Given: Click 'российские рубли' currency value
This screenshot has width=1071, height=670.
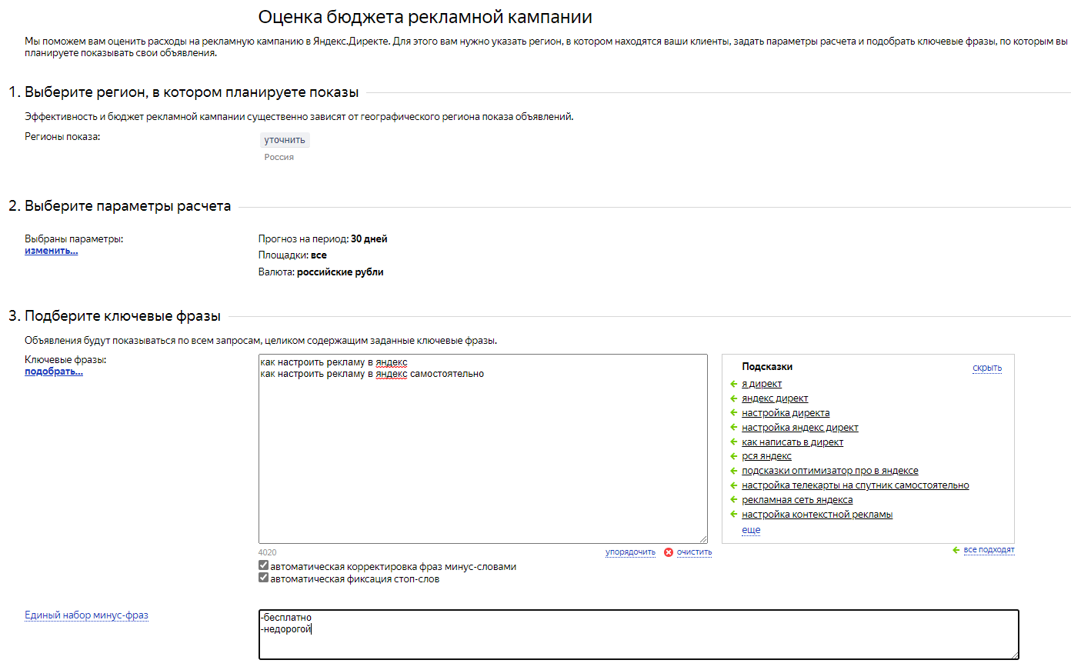Looking at the screenshot, I should pyautogui.click(x=340, y=272).
